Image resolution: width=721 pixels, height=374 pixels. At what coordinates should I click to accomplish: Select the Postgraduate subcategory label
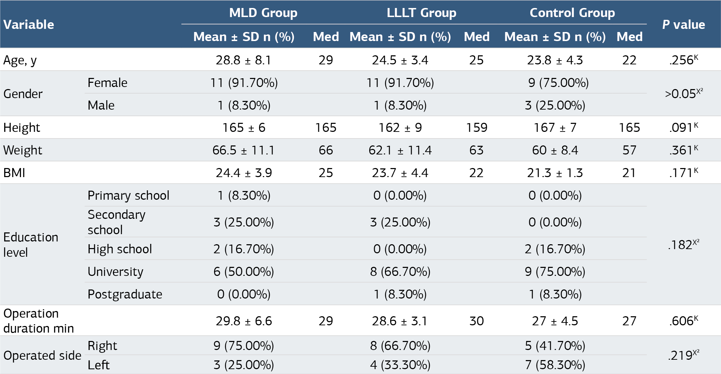tap(125, 294)
